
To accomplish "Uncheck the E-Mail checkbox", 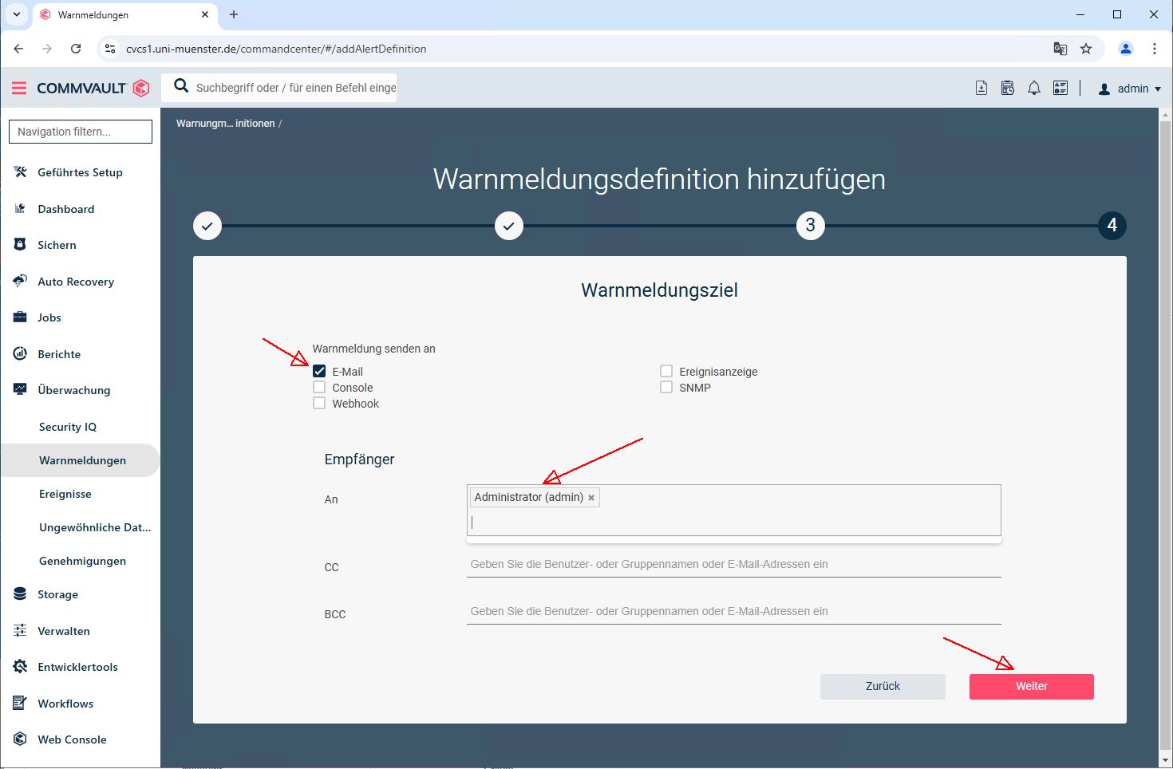I will [319, 371].
